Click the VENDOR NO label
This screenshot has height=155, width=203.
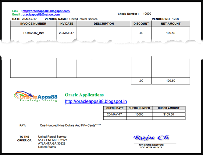[161, 19]
